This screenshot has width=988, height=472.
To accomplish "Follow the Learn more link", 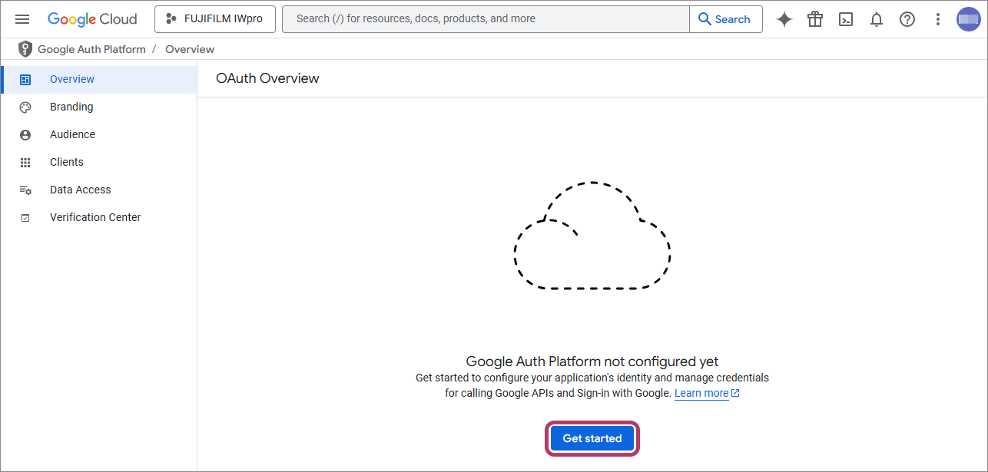I will [x=701, y=393].
